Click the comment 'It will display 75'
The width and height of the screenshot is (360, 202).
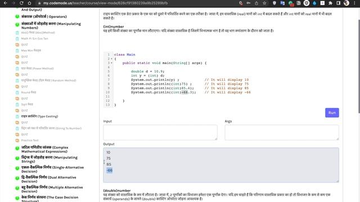pyautogui.click(x=227, y=84)
